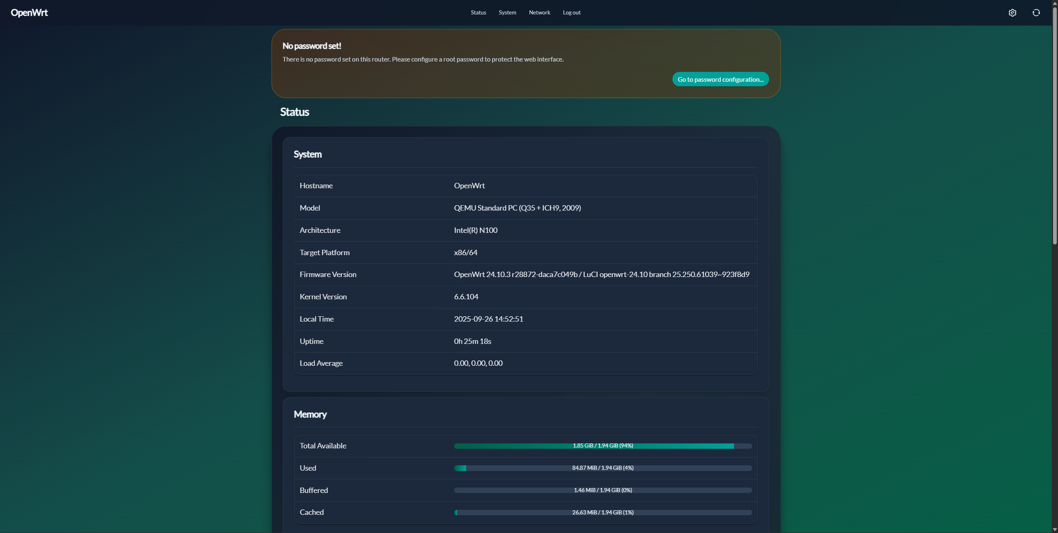Open the Status menu
Viewport: 1058px width, 533px height.
click(x=478, y=13)
